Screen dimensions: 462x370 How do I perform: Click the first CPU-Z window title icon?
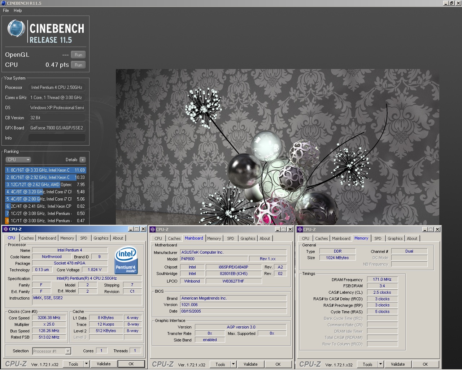point(5,229)
